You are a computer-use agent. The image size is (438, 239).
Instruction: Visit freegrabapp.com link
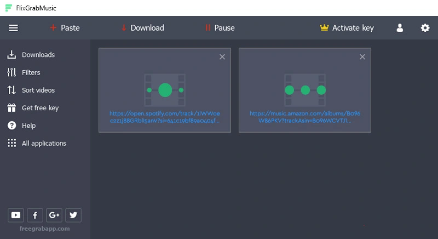(x=45, y=229)
